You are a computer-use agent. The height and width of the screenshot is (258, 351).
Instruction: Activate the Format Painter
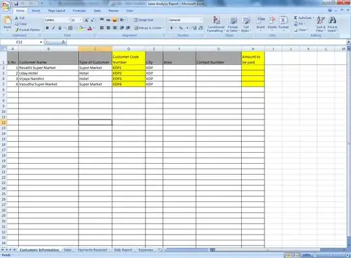(x=28, y=30)
